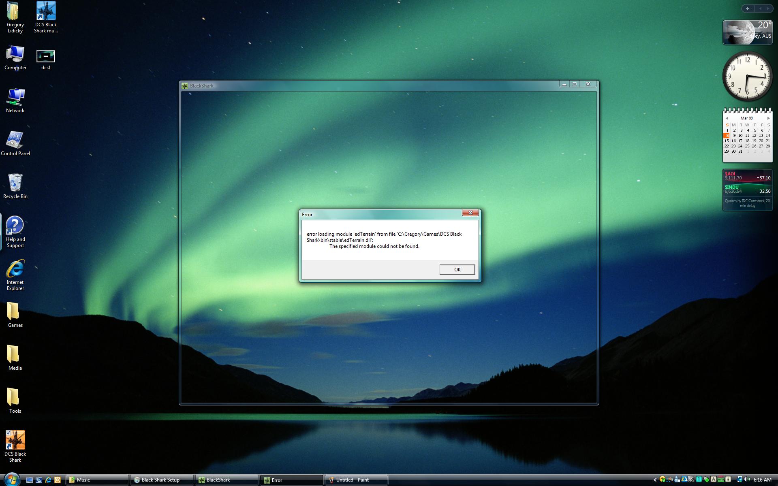This screenshot has height=486, width=778.
Task: Open the Sydney weather gadget
Action: pyautogui.click(x=748, y=32)
